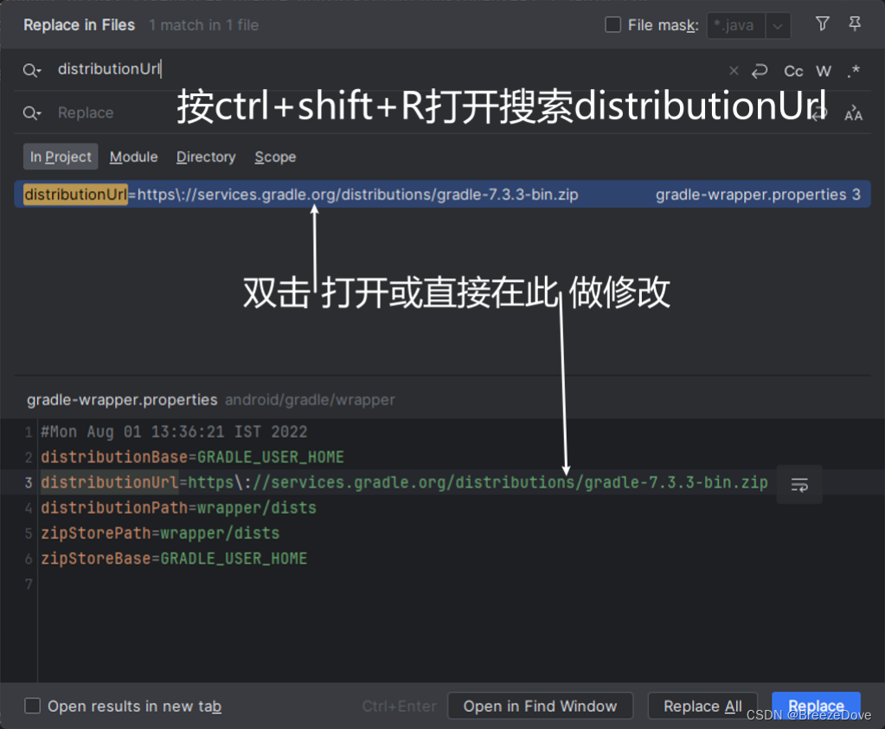Clear the distributionUrl search text

click(734, 71)
